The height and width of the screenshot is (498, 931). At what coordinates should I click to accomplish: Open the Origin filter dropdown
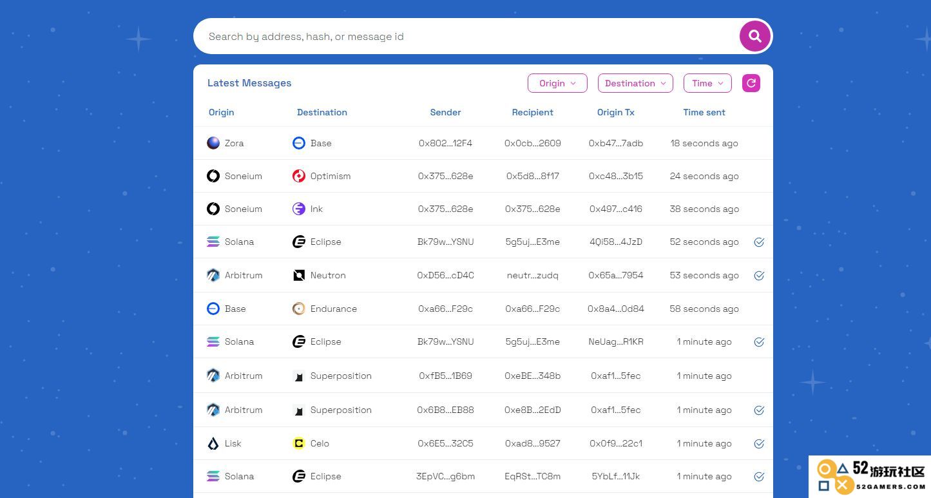[557, 83]
